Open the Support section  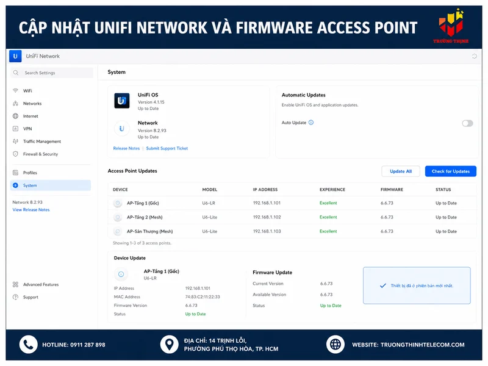point(51,297)
